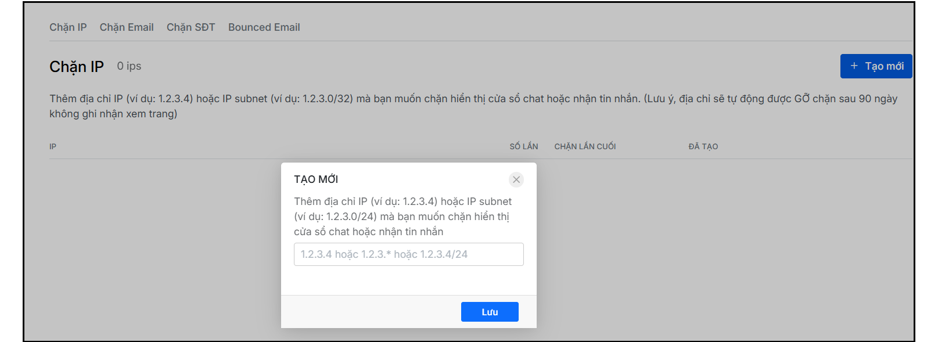Click the ĐÃ TẠO column header
The image size is (938, 342).
click(703, 146)
